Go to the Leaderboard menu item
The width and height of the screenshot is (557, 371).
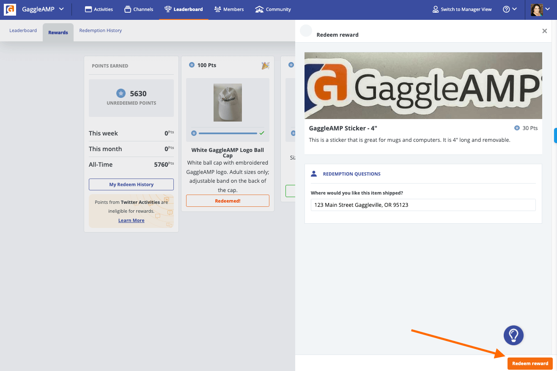pos(184,9)
